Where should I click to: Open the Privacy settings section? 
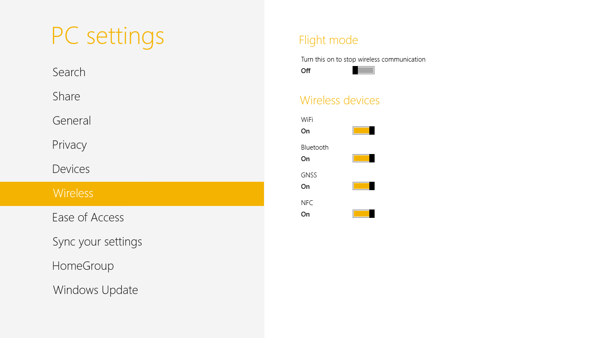click(69, 145)
